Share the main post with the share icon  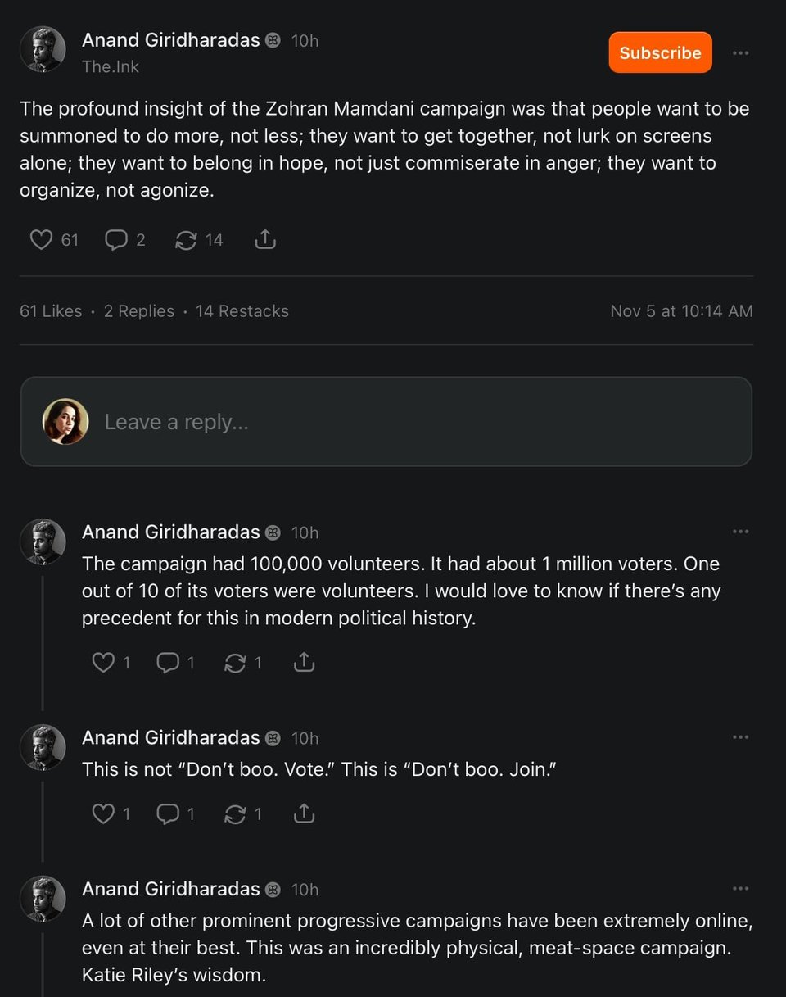(x=264, y=239)
